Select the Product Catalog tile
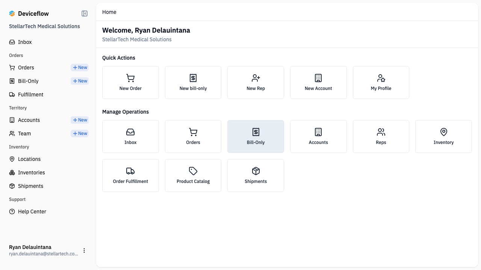Screen dimensions: 481x270 point(193,175)
